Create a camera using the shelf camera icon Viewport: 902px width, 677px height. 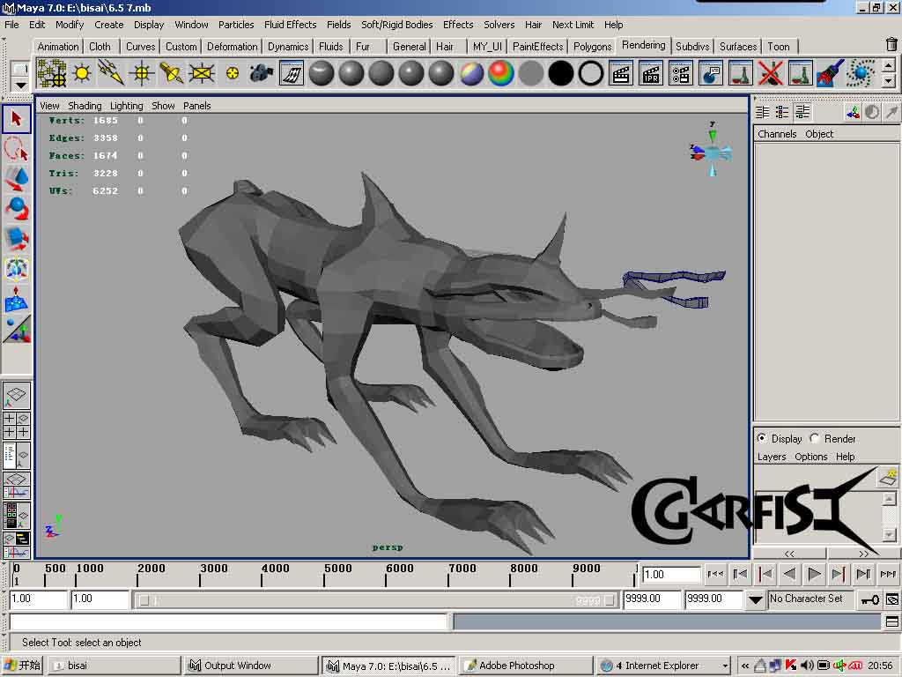tap(261, 74)
